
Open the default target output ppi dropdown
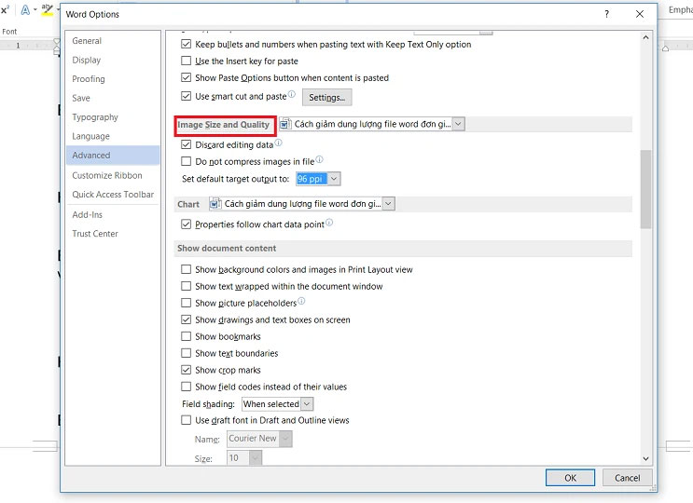click(334, 179)
